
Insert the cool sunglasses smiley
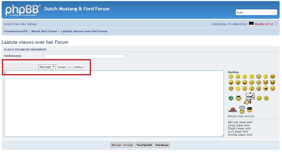click(x=273, y=76)
